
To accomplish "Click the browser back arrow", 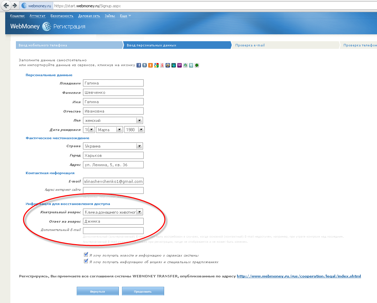I will [x=6, y=6].
